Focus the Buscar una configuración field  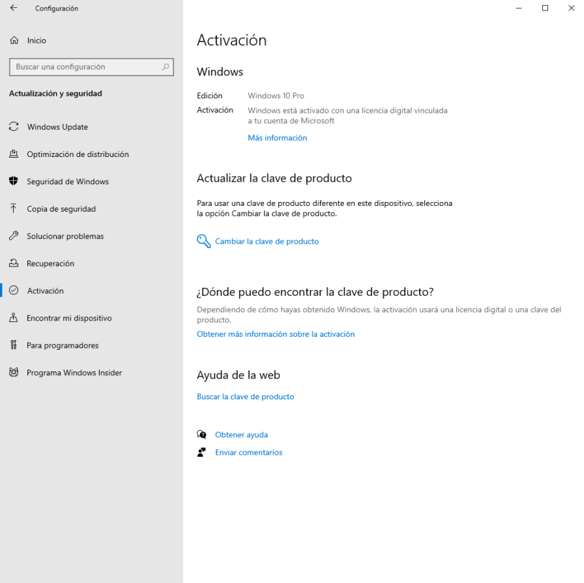91,67
